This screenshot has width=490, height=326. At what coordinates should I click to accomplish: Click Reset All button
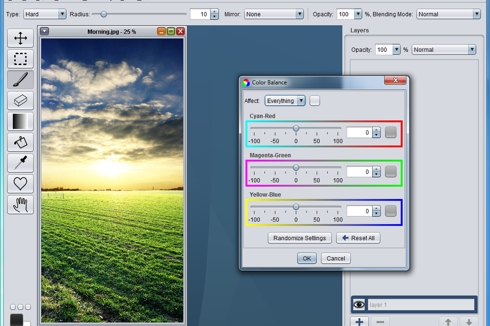click(x=358, y=238)
